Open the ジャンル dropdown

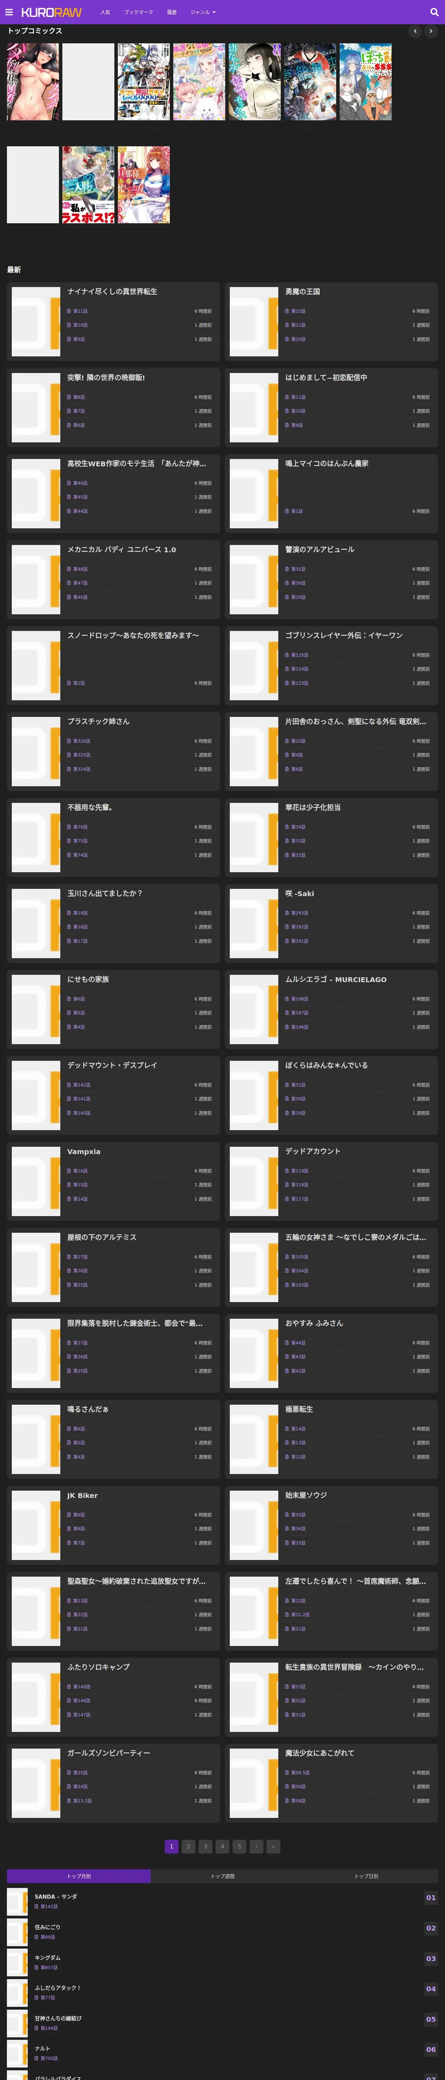203,12
